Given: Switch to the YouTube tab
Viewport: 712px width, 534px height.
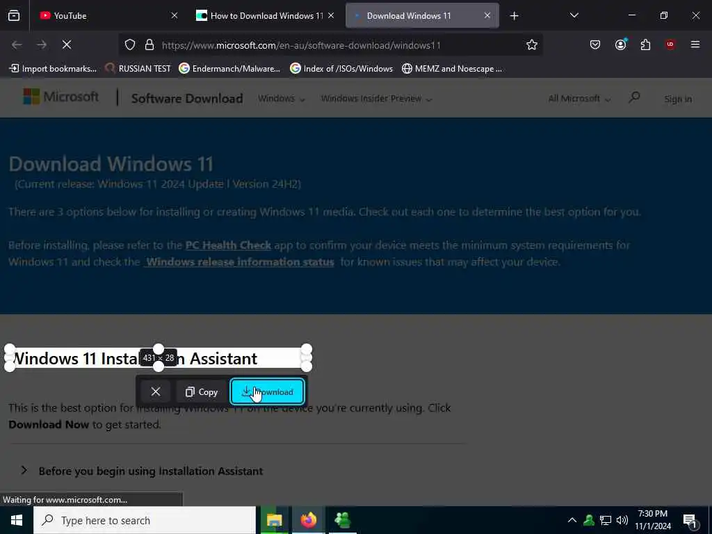Looking at the screenshot, I should pos(109,15).
